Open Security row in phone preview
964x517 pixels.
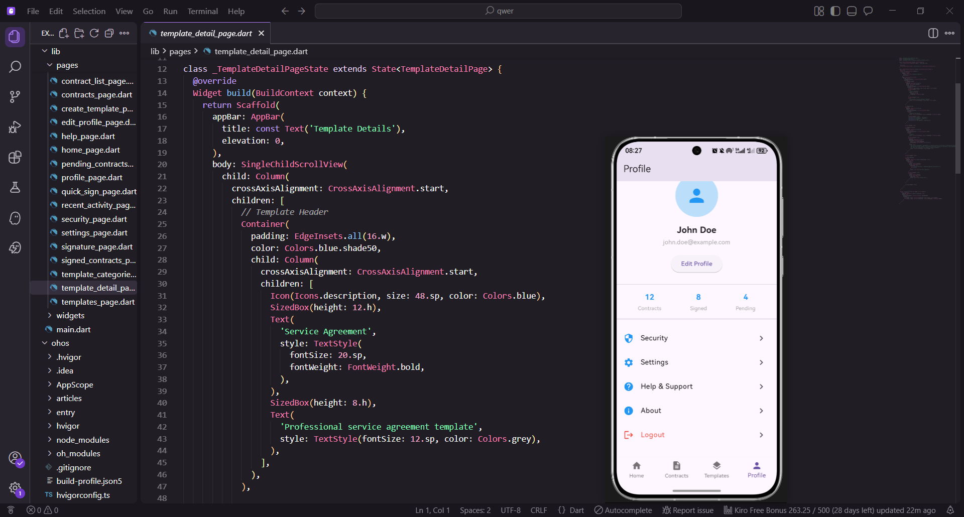(696, 338)
